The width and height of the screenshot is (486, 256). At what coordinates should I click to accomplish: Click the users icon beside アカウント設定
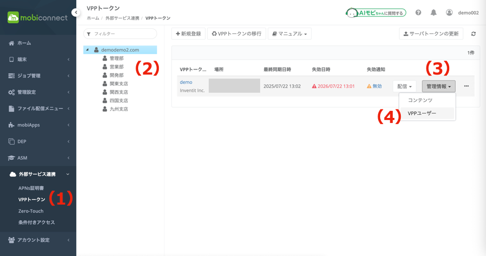coord(12,240)
